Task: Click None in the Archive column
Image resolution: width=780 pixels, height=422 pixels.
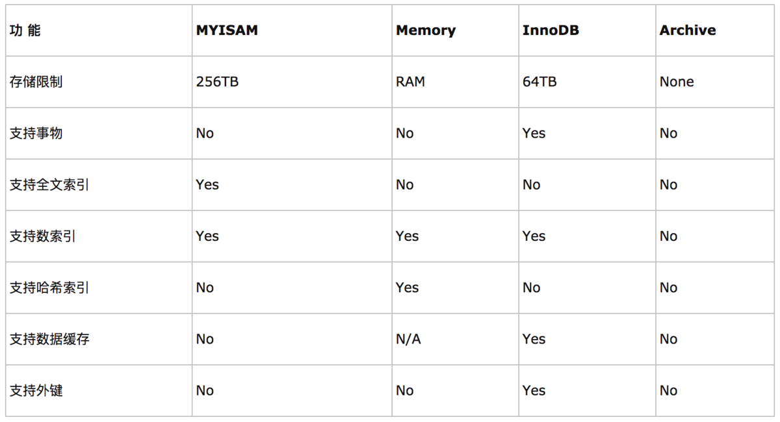Action: point(676,82)
